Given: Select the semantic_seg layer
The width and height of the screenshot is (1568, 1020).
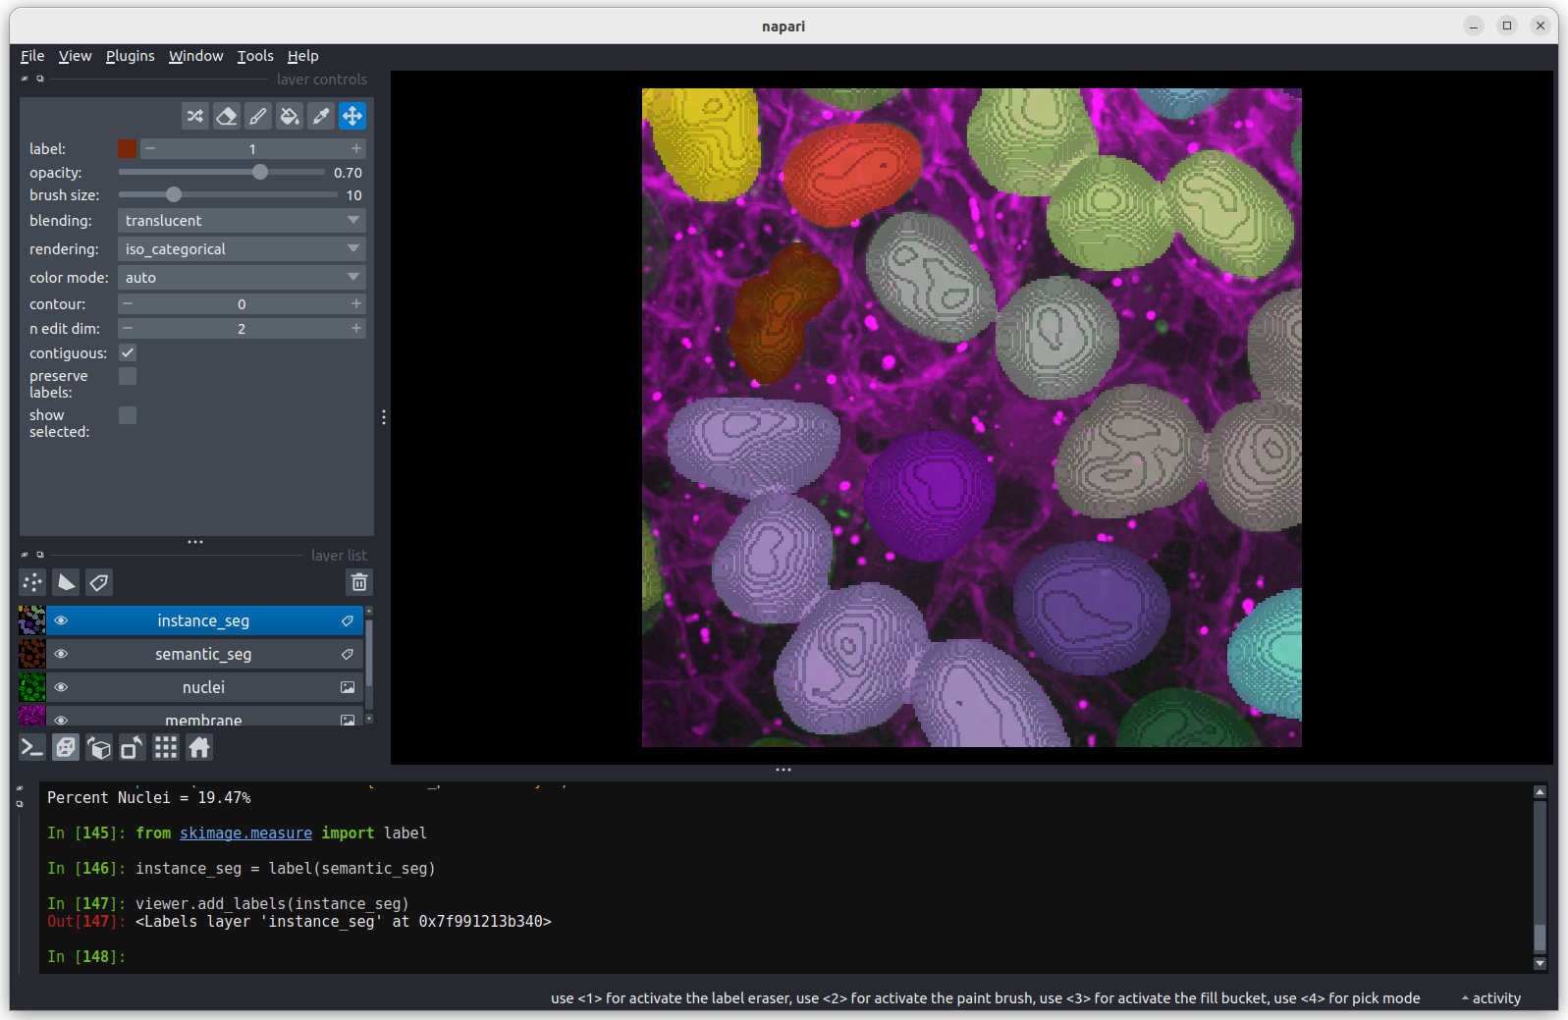Looking at the screenshot, I should click(203, 654).
